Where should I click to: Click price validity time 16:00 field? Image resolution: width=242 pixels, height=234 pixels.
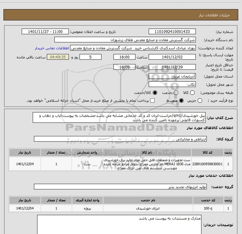[124, 67]
